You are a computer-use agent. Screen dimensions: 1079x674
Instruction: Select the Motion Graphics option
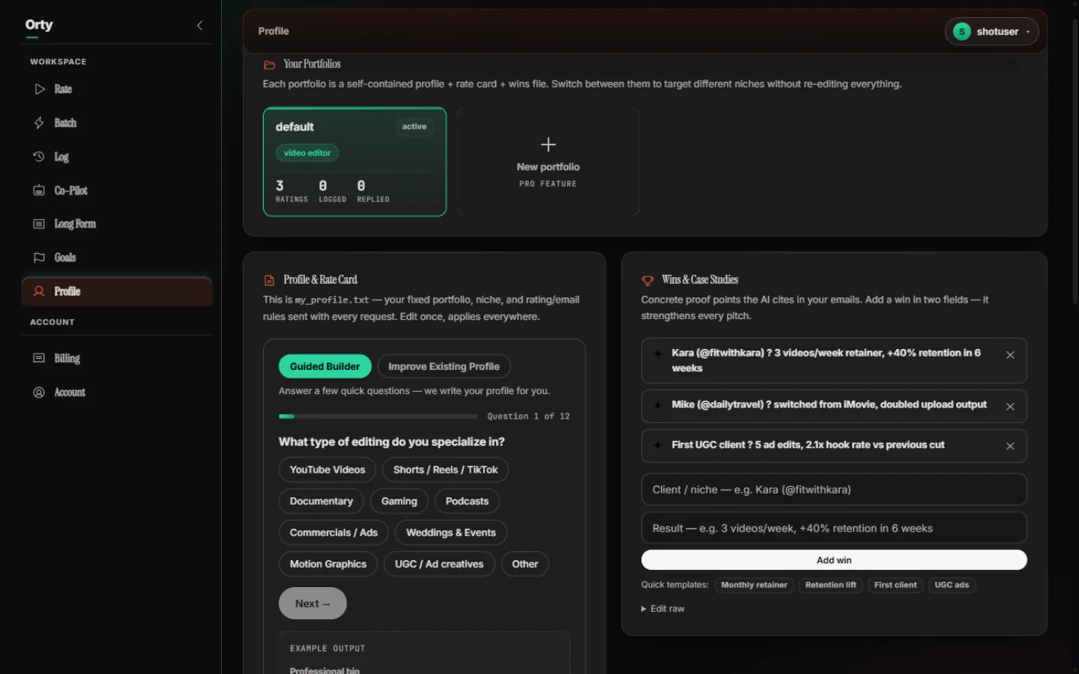click(328, 564)
